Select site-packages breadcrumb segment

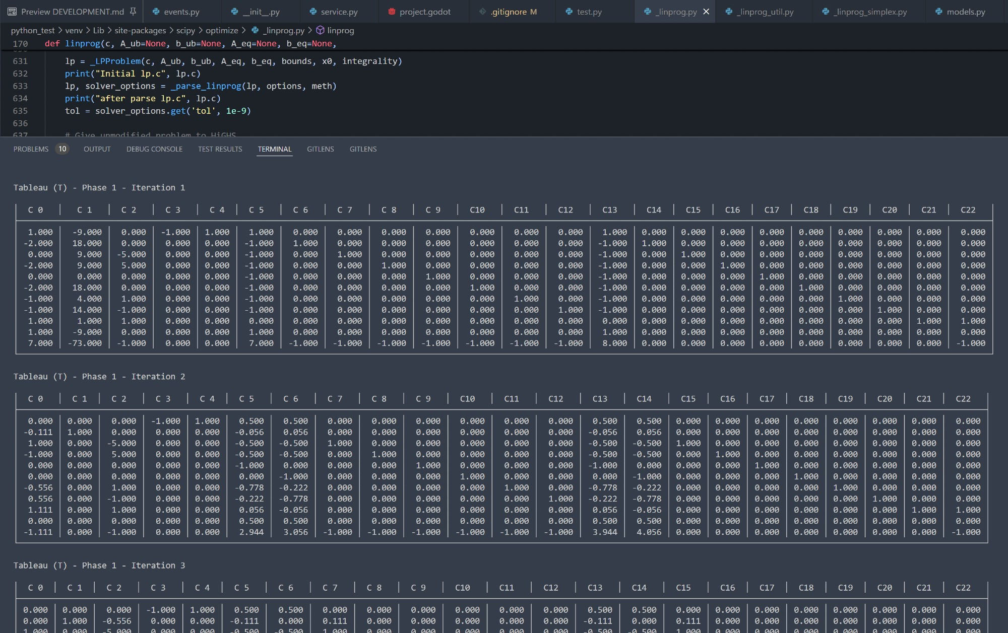[140, 30]
